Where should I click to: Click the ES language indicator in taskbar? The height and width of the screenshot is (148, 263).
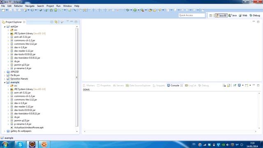tap(194, 144)
